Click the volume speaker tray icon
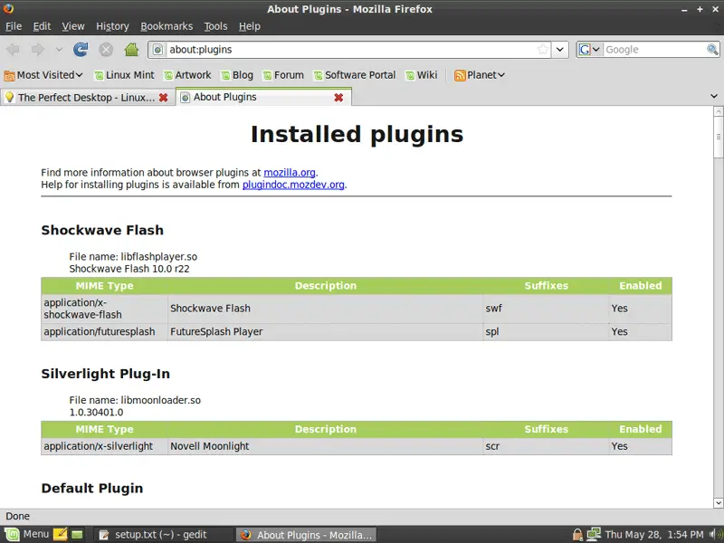The width and height of the screenshot is (724, 543). 713,535
